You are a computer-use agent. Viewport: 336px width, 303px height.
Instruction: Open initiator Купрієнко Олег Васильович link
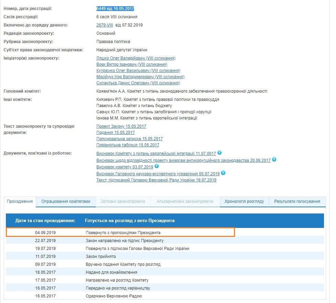click(138, 71)
